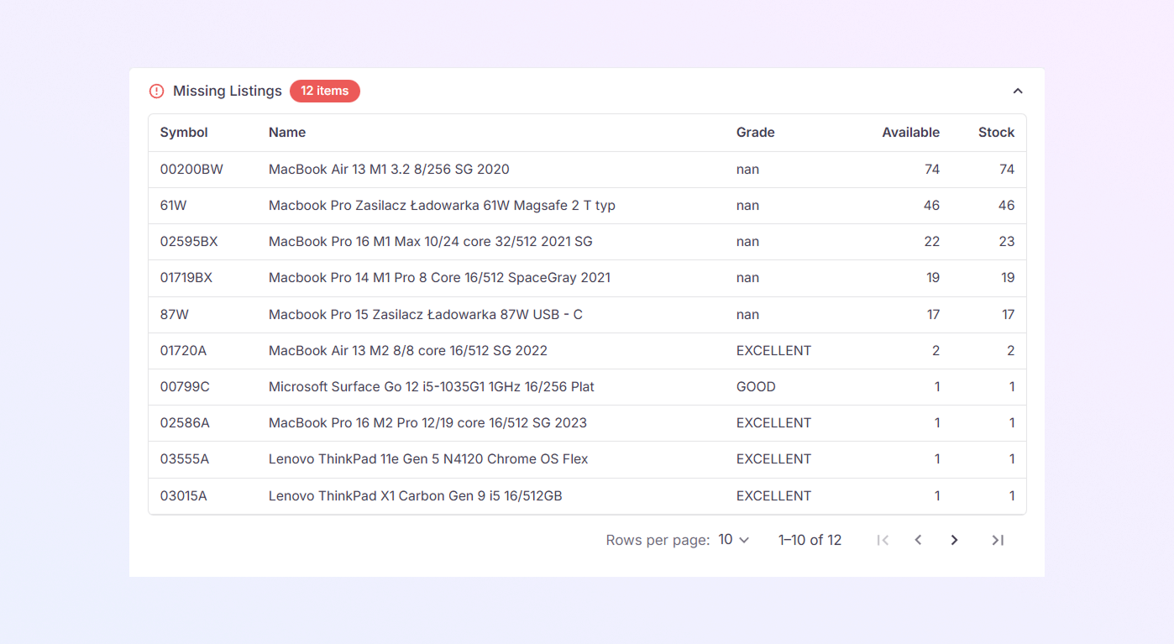This screenshot has width=1174, height=644.
Task: Select symbol 00200BW
Action: [191, 170]
